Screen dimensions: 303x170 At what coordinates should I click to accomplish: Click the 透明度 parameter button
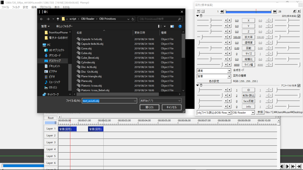248,43
